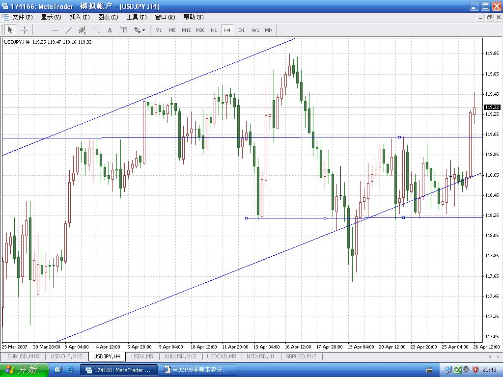This screenshot has width=503, height=377.
Task: Draw a vertical line with toolbar tool
Action: coord(41,30)
